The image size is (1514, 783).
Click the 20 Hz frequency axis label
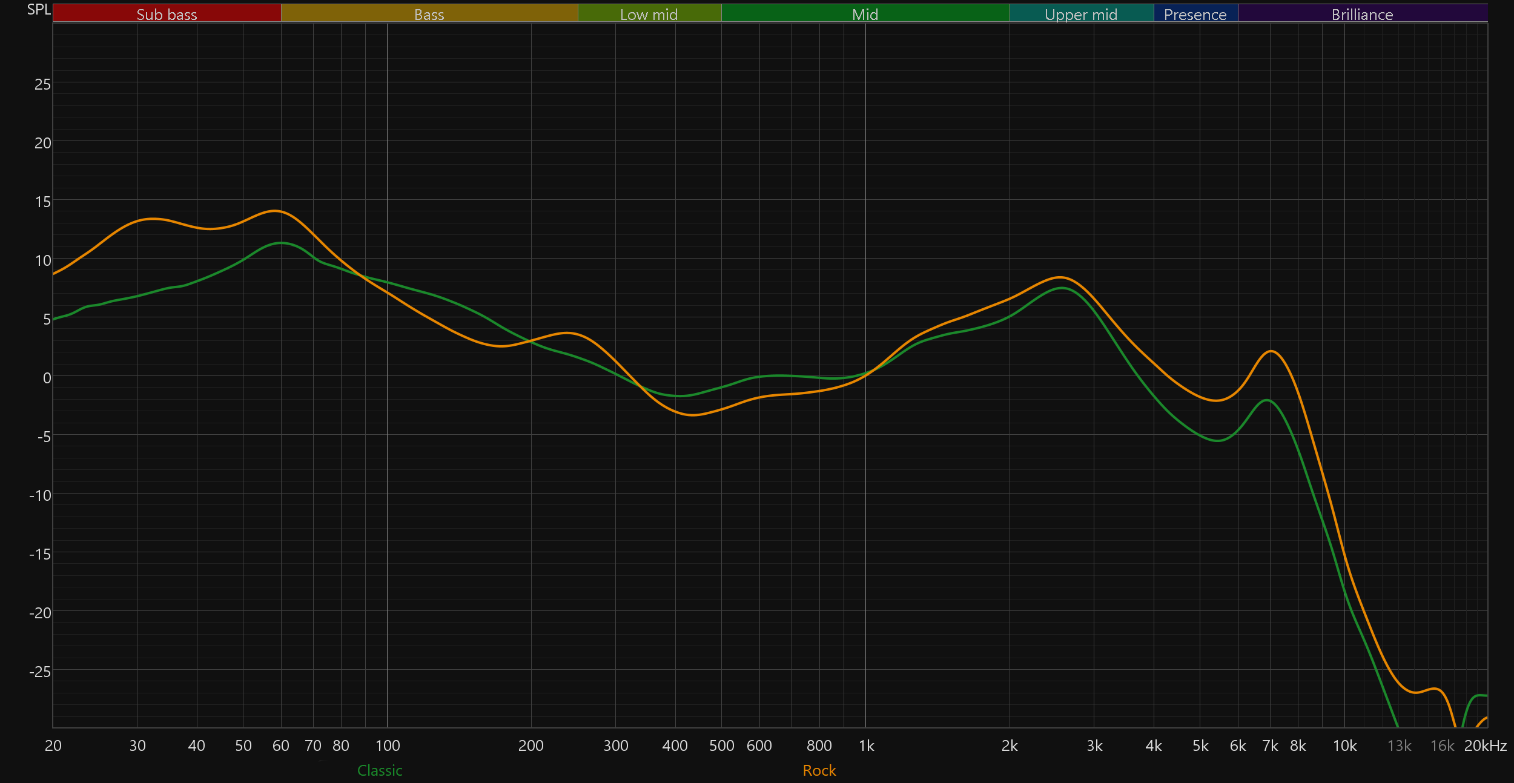click(53, 745)
